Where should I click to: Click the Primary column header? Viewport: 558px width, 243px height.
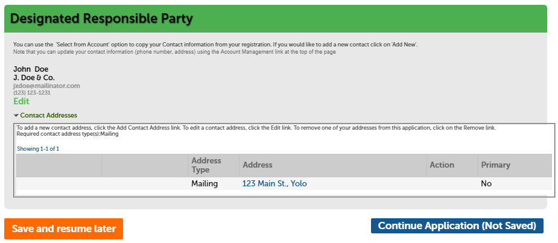click(495, 165)
